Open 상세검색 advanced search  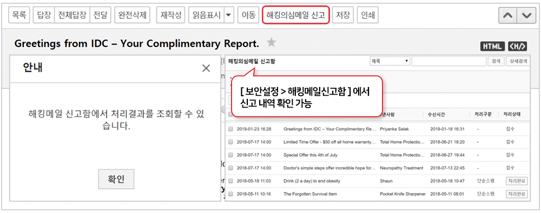click(x=518, y=61)
